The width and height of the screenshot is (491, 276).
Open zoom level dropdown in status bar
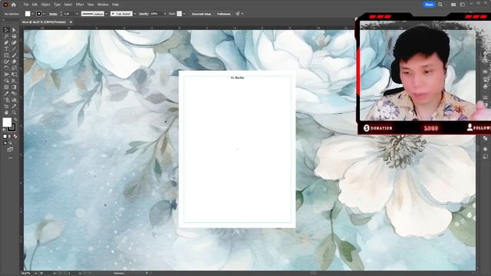[x=36, y=273]
